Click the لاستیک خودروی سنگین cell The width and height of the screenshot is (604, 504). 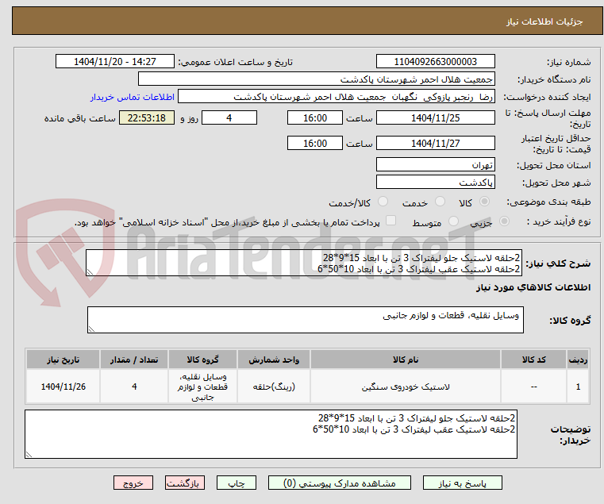(x=406, y=387)
